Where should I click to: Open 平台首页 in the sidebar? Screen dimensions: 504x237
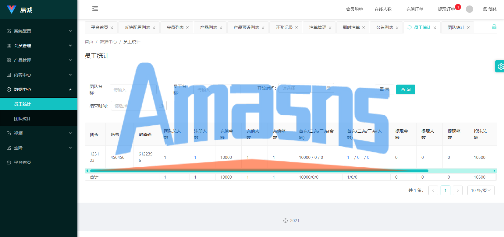tap(39, 162)
